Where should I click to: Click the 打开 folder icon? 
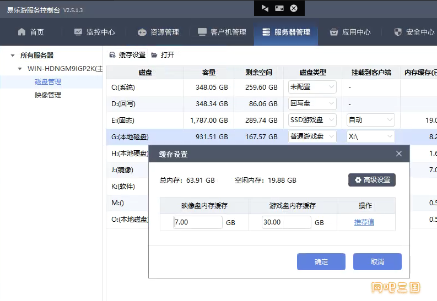154,55
